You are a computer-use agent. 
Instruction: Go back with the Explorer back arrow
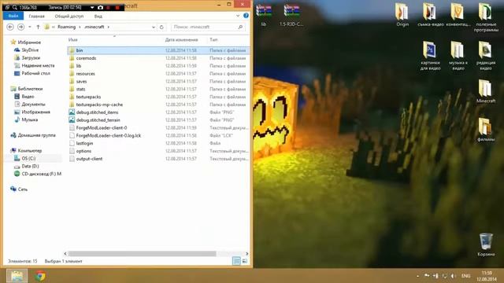point(10,27)
